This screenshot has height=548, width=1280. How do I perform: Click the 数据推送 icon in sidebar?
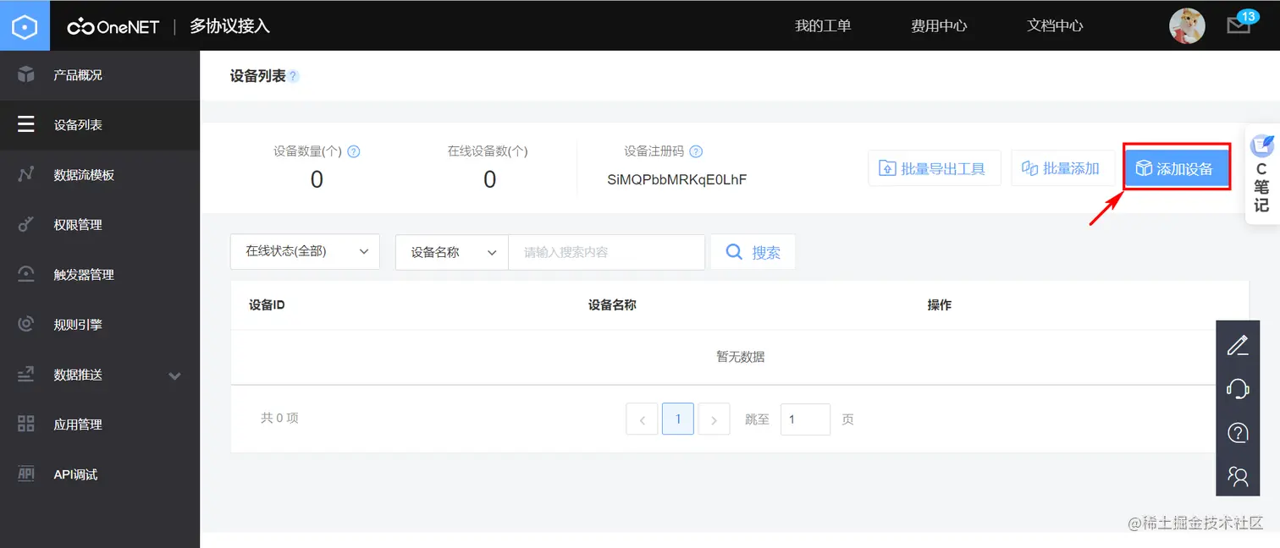pyautogui.click(x=26, y=374)
